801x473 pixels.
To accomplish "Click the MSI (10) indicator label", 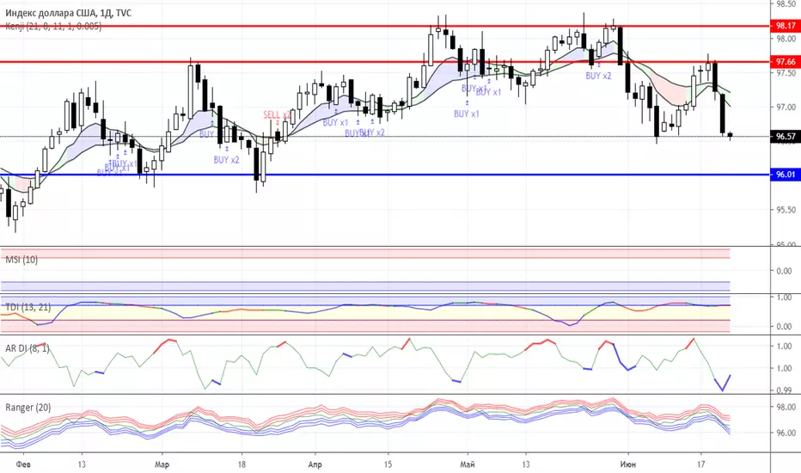I will click(x=21, y=260).
